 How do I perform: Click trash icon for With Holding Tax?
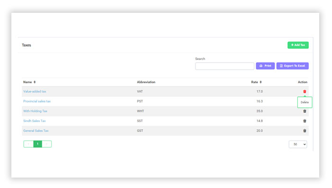tap(304, 111)
